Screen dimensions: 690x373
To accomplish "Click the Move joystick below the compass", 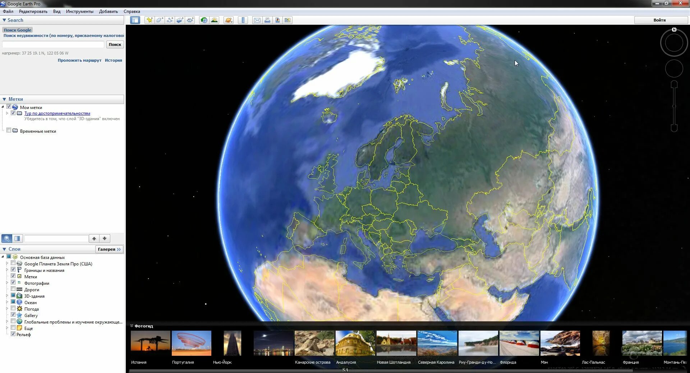I will coord(674,69).
